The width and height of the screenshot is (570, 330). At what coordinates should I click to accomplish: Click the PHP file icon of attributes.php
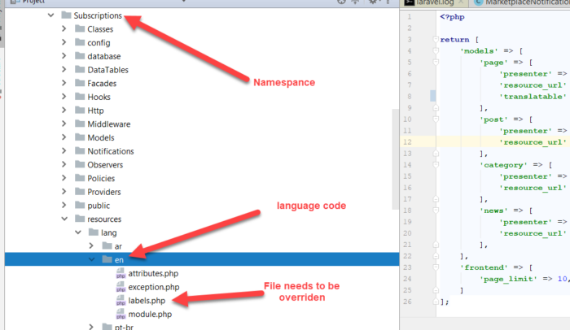(121, 273)
